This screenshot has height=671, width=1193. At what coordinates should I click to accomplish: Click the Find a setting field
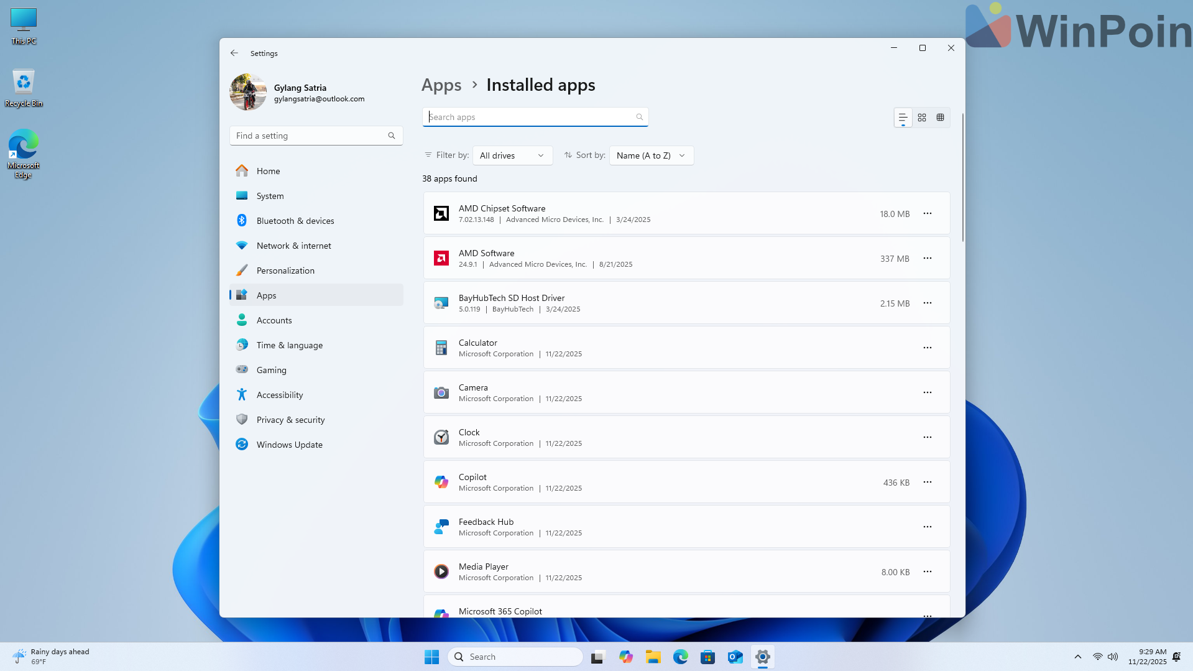[x=310, y=136]
